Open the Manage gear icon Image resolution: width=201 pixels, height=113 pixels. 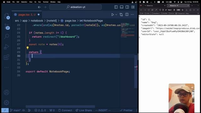coord(6,103)
